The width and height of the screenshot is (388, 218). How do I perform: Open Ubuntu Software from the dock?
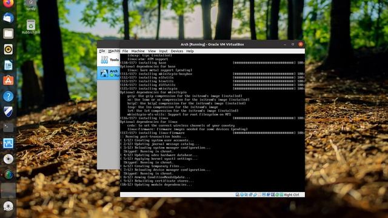click(8, 81)
